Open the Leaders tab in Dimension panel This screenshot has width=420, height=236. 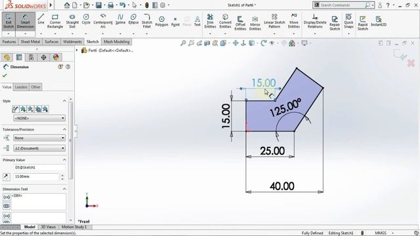click(21, 87)
